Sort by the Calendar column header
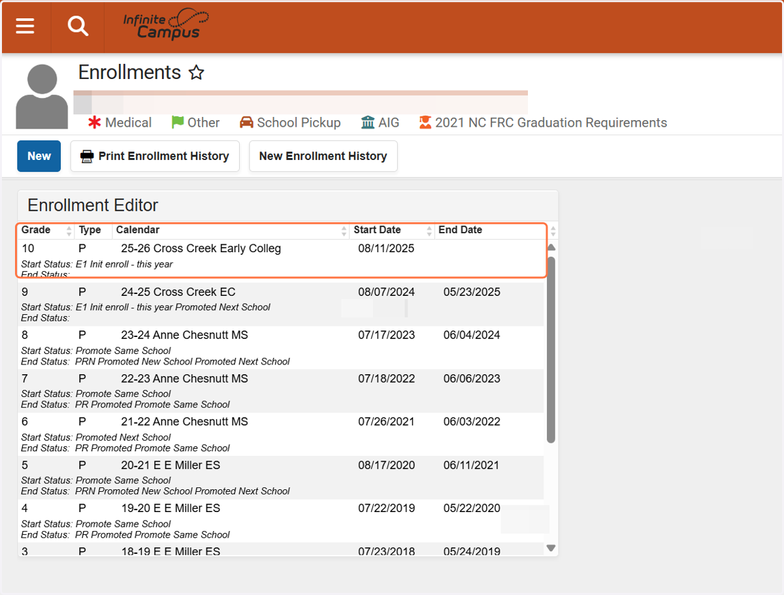 231,230
